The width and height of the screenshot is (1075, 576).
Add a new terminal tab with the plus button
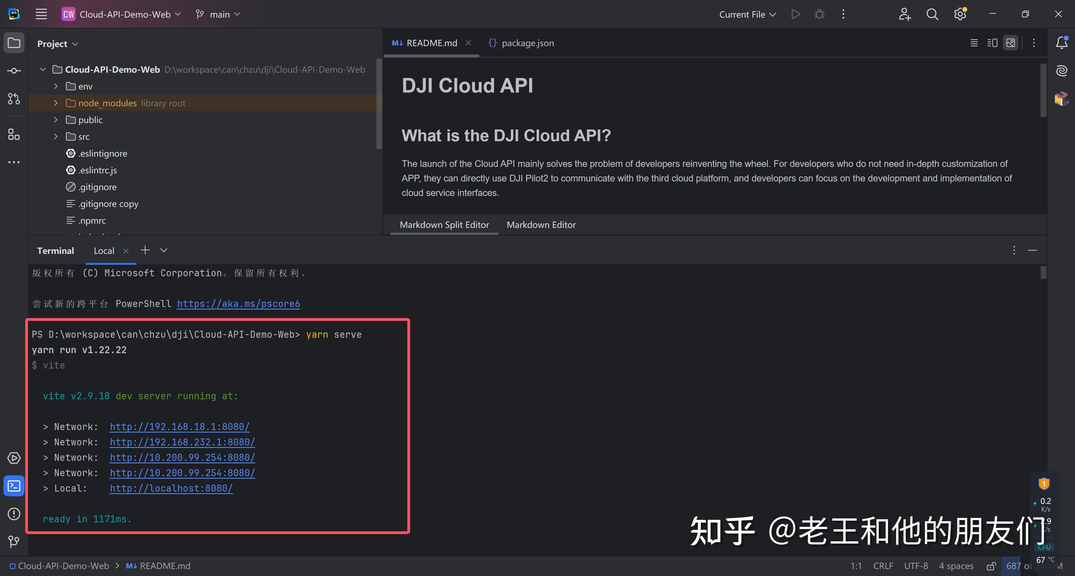point(145,250)
